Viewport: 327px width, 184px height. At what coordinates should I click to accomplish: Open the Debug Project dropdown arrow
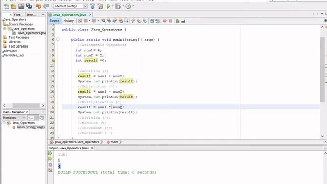tap(123, 6)
